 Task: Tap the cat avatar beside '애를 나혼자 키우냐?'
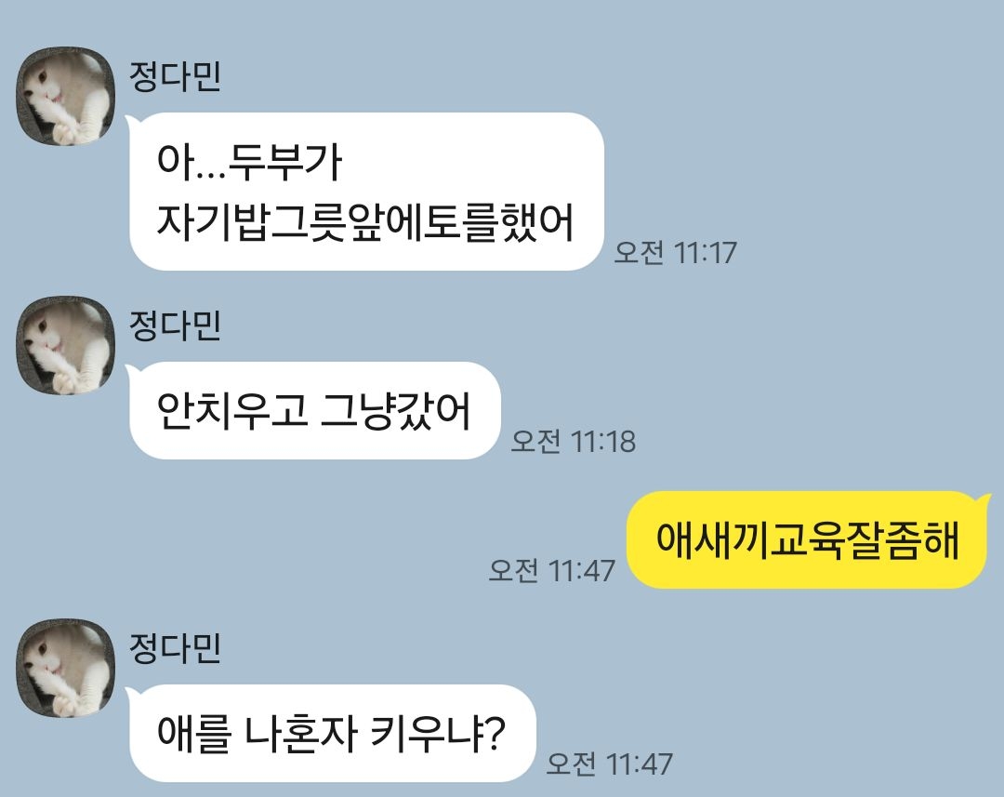pyautogui.click(x=65, y=668)
